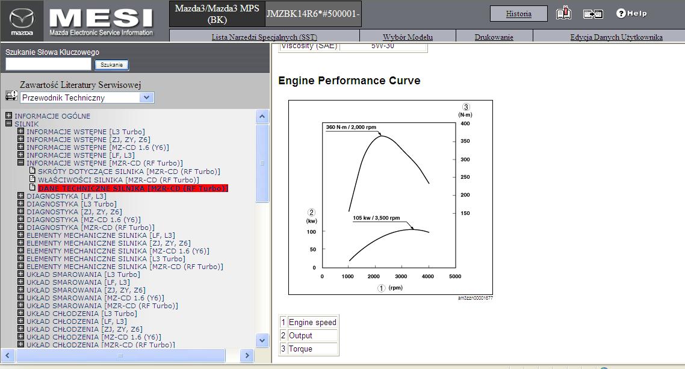
Task: Click document icon for WŁAŚCIWOŚCI SILNIKA
Action: pyautogui.click(x=33, y=180)
